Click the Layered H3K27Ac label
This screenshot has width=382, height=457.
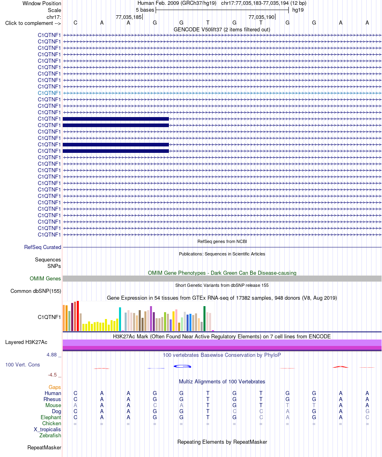[x=26, y=342]
